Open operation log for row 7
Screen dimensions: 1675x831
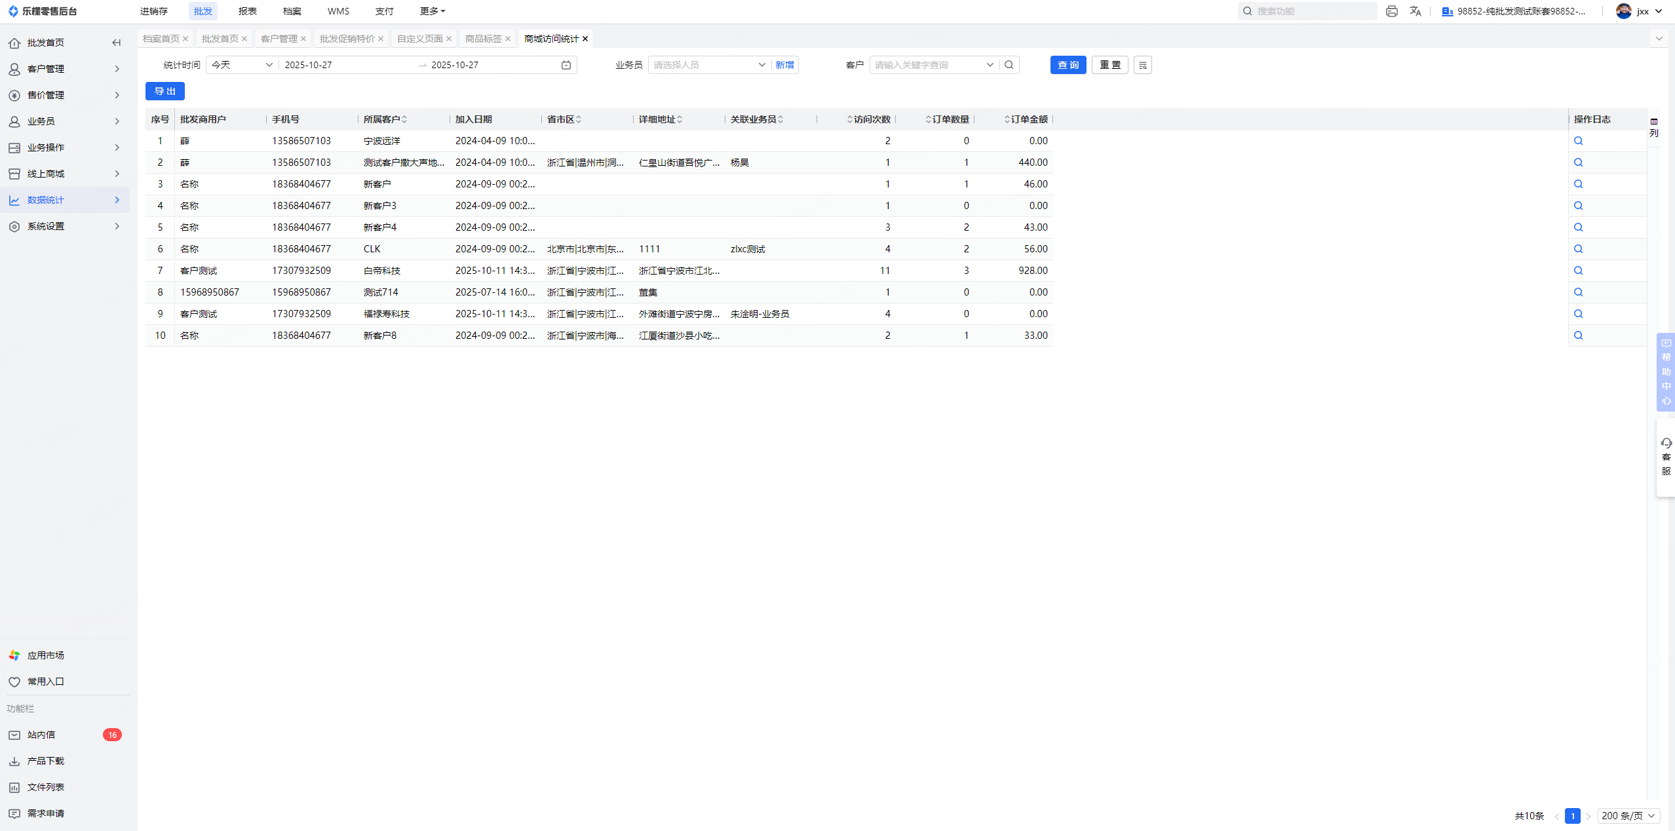click(x=1578, y=271)
